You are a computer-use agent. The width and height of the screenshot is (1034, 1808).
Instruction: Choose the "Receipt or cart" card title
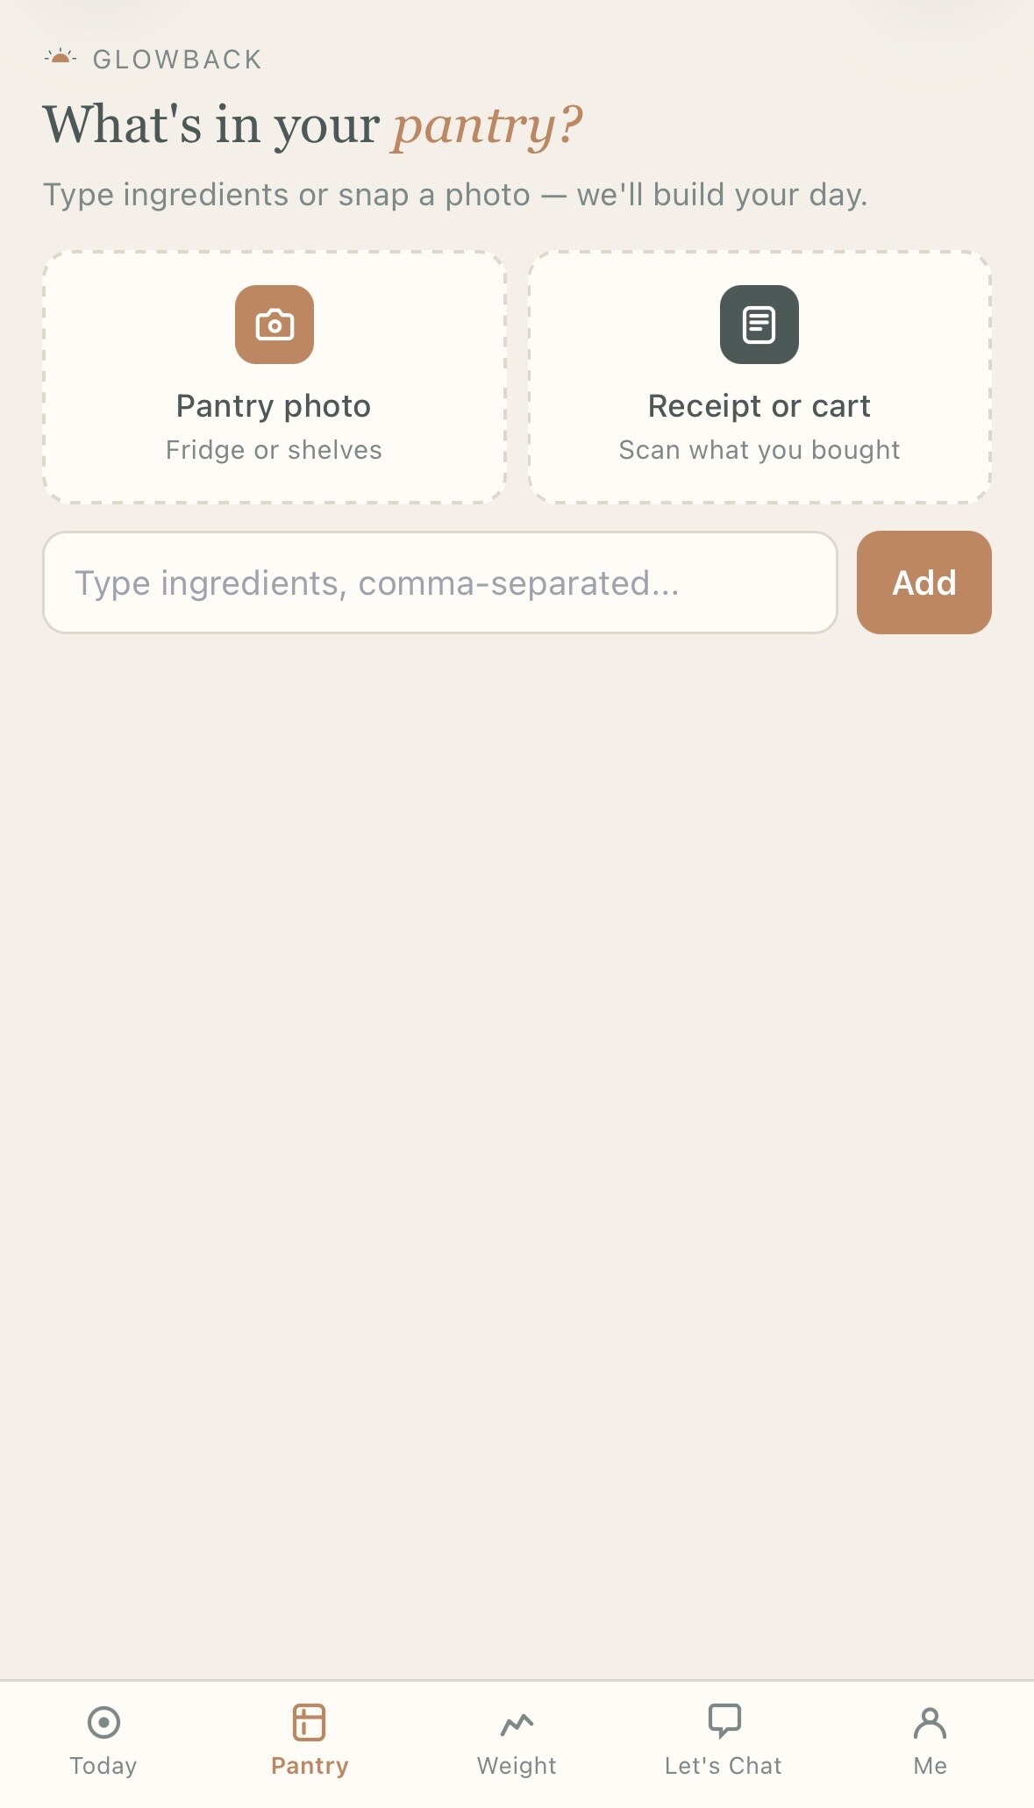coord(759,406)
